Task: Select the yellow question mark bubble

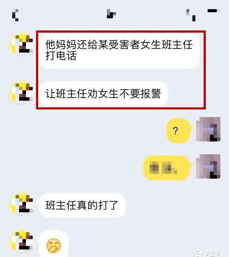Action: [179, 130]
